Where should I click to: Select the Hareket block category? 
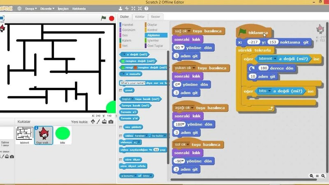(127, 25)
